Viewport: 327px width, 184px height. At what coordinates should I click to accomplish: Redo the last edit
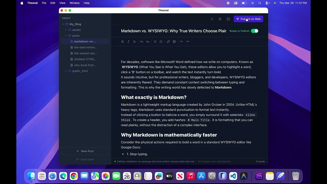click(188, 42)
